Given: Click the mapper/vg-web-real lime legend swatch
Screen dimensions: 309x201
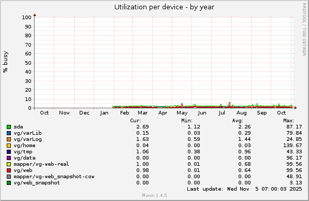Looking at the screenshot, I should coord(9,164).
